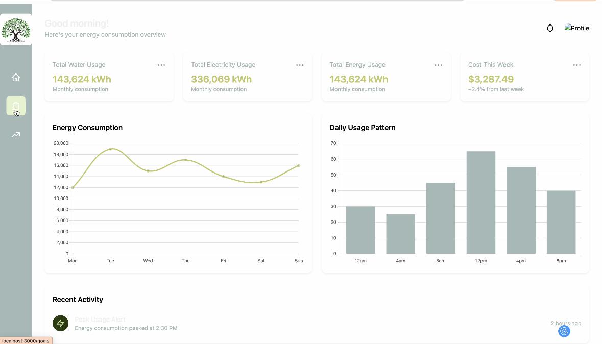Click the 12am bar in Daily Usage Pattern
The image size is (602, 344).
pyautogui.click(x=360, y=230)
